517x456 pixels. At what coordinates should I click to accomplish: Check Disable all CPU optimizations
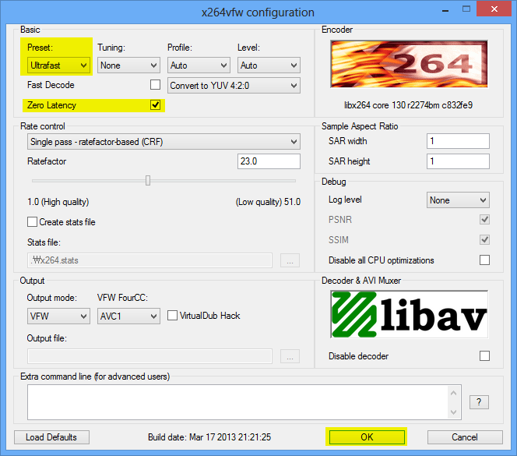pos(484,260)
